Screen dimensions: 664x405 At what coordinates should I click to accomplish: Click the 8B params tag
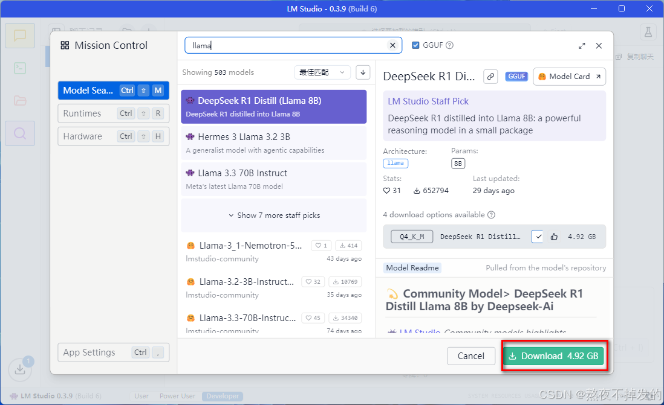point(458,164)
